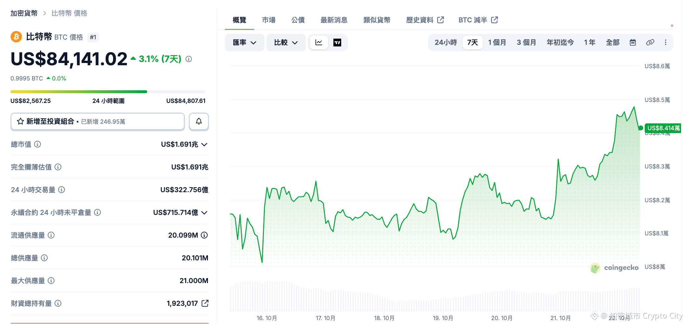Click info icon next to 20.099M value
The image size is (685, 324).
[204, 235]
